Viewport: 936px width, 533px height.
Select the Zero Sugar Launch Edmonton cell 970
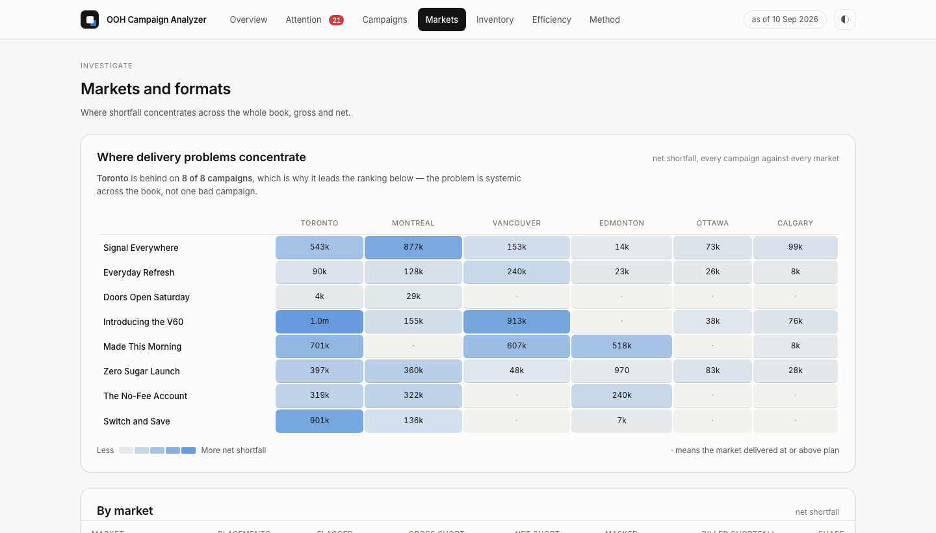pyautogui.click(x=621, y=370)
